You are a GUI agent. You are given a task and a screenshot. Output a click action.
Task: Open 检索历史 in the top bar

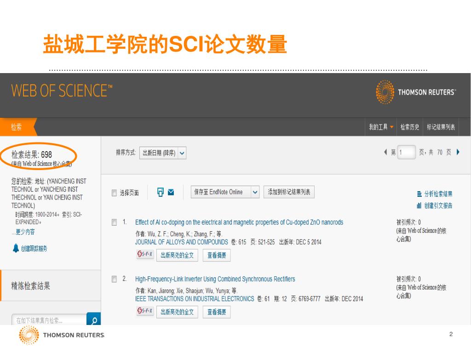point(410,127)
